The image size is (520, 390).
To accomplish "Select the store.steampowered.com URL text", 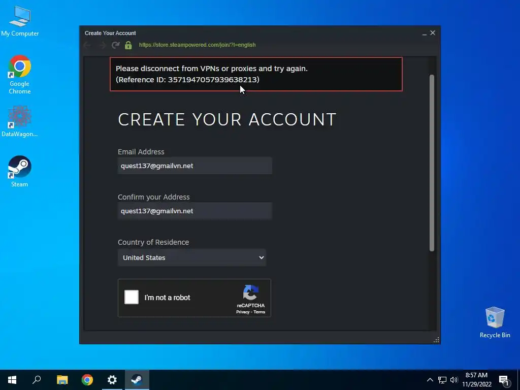I will 198,45.
